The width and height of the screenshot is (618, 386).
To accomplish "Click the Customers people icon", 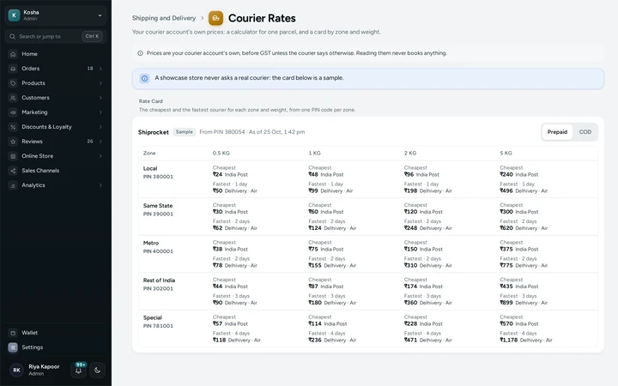I will [13, 98].
